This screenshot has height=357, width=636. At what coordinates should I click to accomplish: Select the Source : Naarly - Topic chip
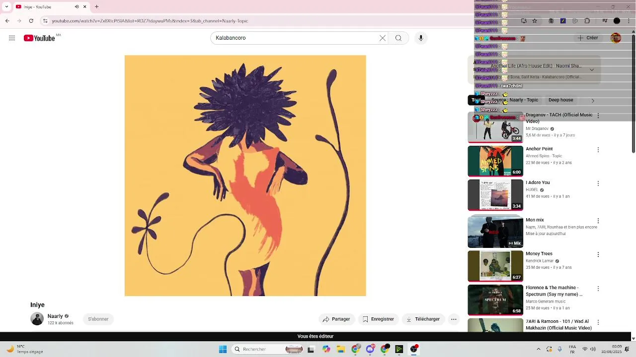[514, 100]
